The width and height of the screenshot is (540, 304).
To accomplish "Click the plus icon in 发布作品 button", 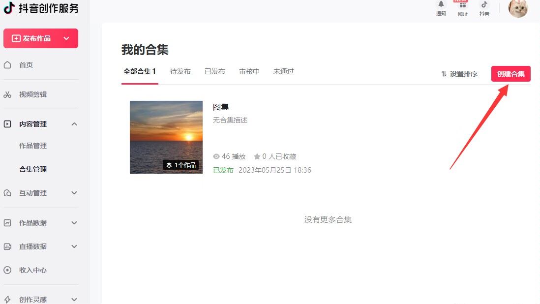I will [16, 38].
